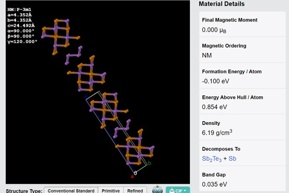Open the Sb decomposition link

233,159
